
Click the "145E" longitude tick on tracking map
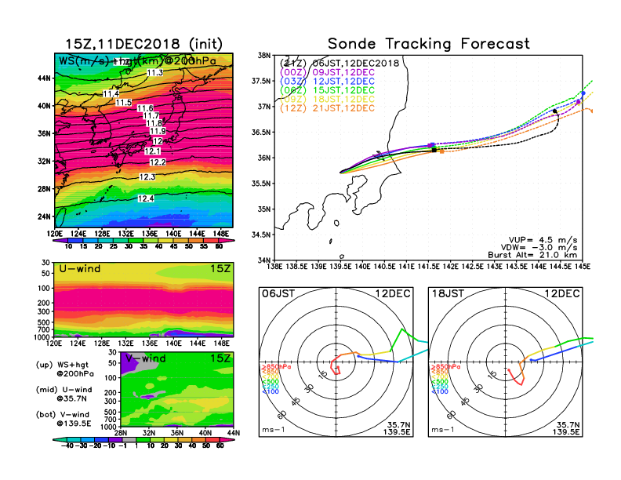[582, 267]
